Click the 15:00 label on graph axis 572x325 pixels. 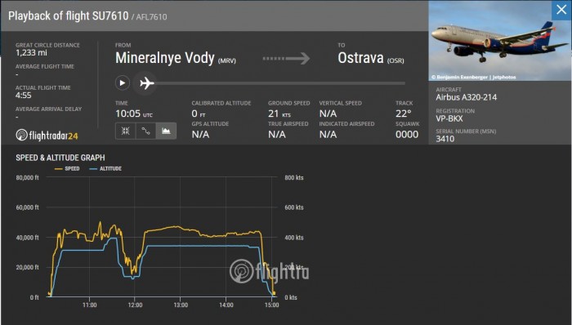[x=272, y=305]
